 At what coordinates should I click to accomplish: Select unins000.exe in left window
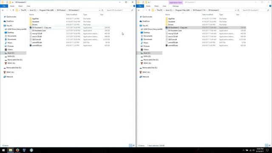pyautogui.click(x=37, y=45)
